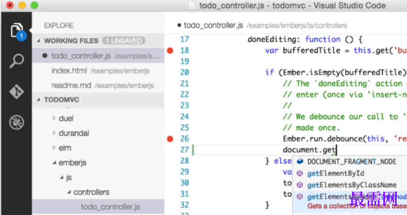Collapse the emberjs folder
Screen dimensions: 407x215
pos(54,163)
